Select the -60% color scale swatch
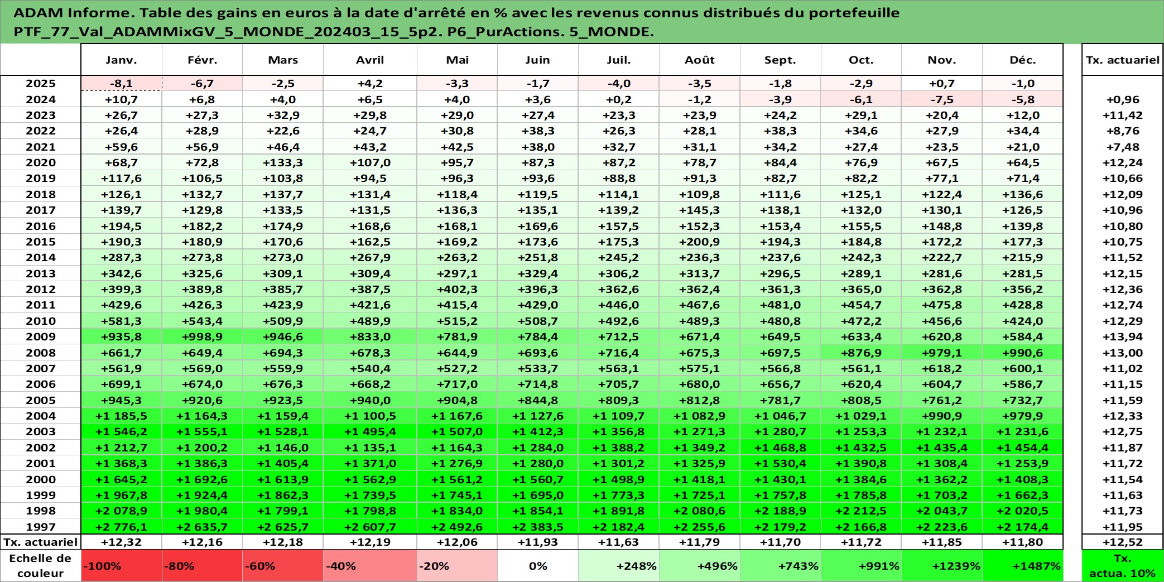 [283, 566]
